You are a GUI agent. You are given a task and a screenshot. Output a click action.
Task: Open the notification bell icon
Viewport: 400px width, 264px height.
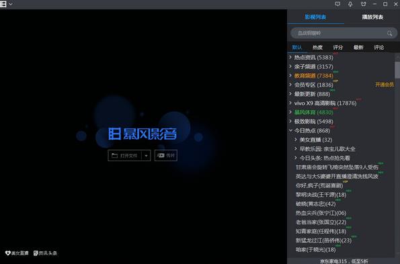350,4
